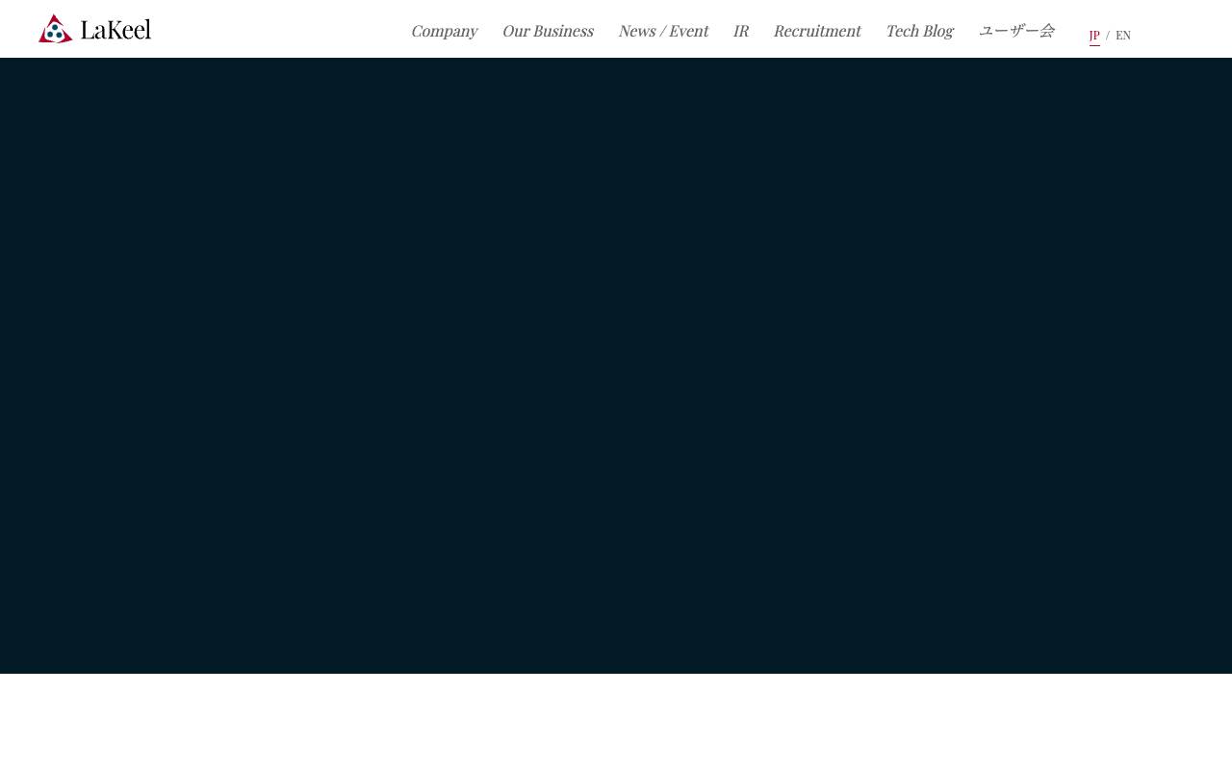Select the underlined JP language option
1232x770 pixels.
pyautogui.click(x=1094, y=36)
